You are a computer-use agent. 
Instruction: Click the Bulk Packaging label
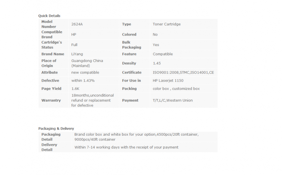point(131,45)
